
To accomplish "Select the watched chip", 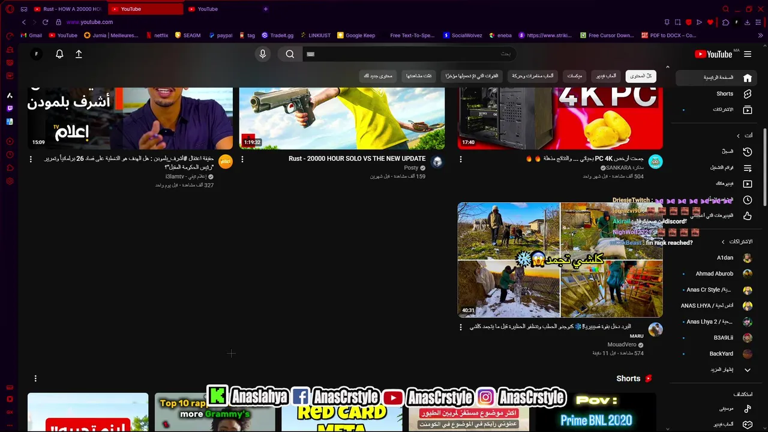I will [x=419, y=76].
